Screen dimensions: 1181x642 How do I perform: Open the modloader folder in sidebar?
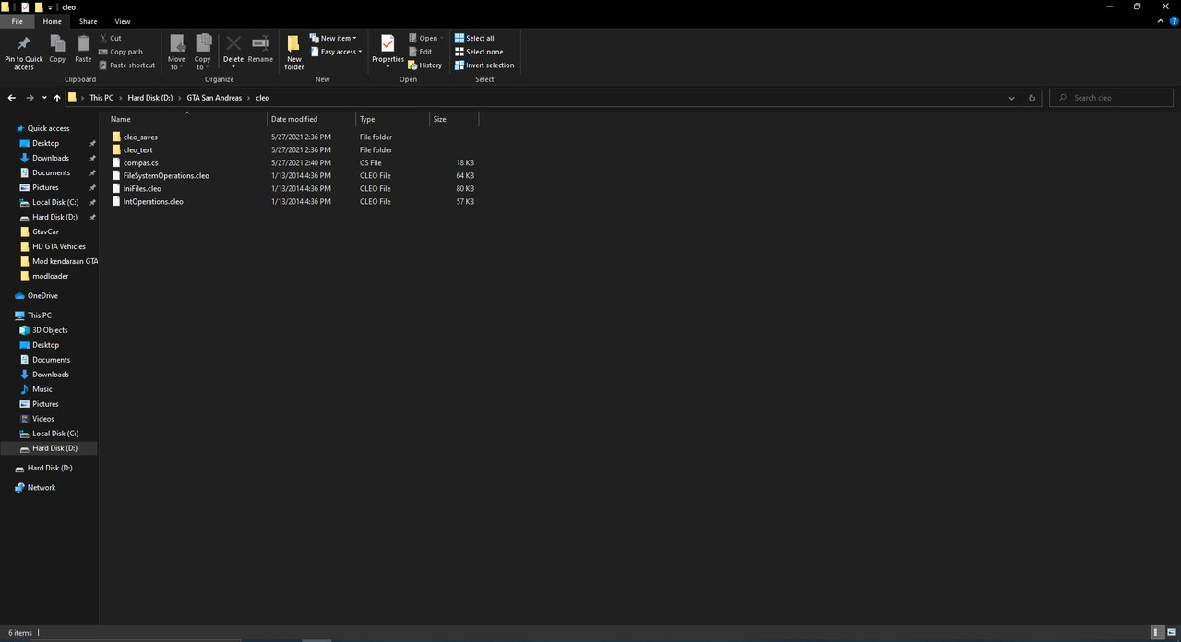point(50,276)
